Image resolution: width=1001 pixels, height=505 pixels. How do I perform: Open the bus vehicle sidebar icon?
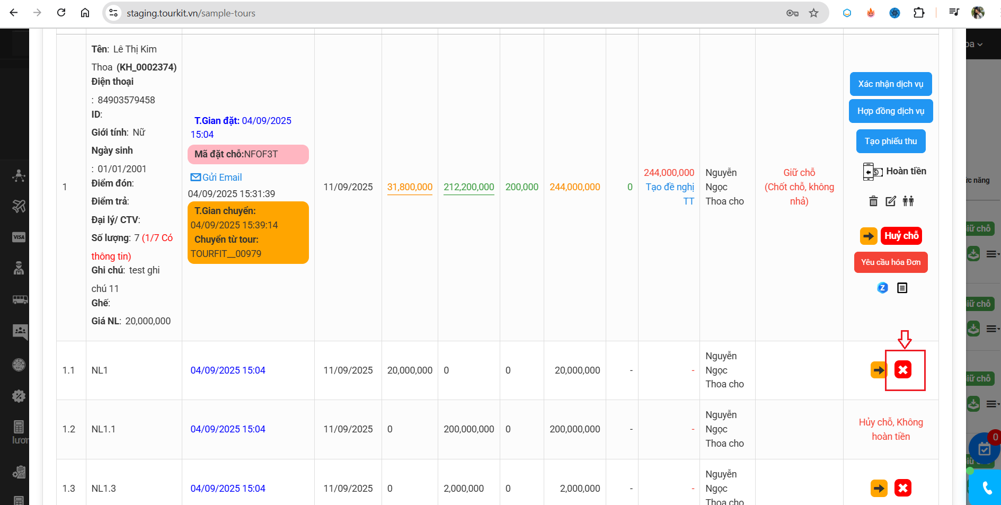click(x=20, y=300)
